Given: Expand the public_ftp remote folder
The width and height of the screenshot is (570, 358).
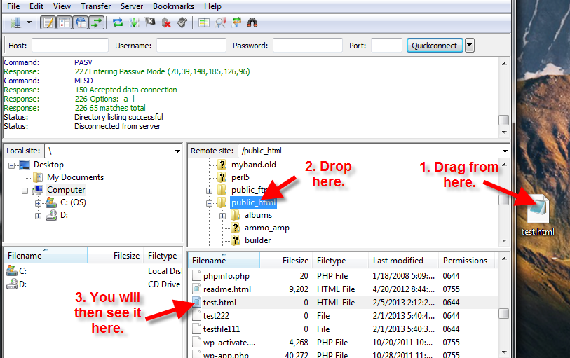Looking at the screenshot, I should 210,191.
